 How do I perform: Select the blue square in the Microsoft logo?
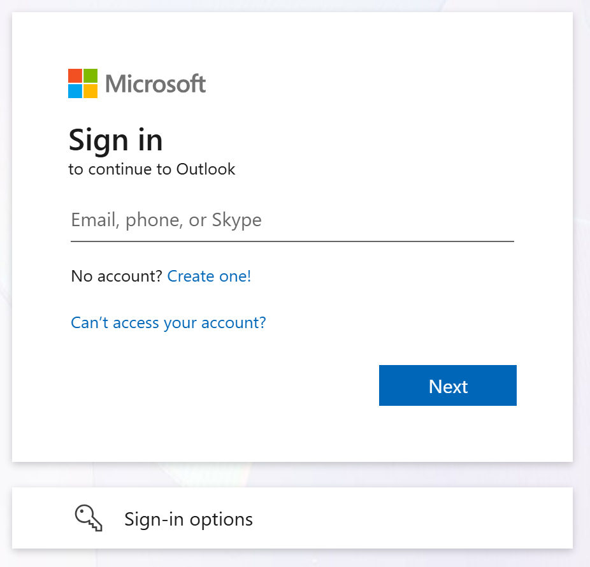click(x=74, y=90)
